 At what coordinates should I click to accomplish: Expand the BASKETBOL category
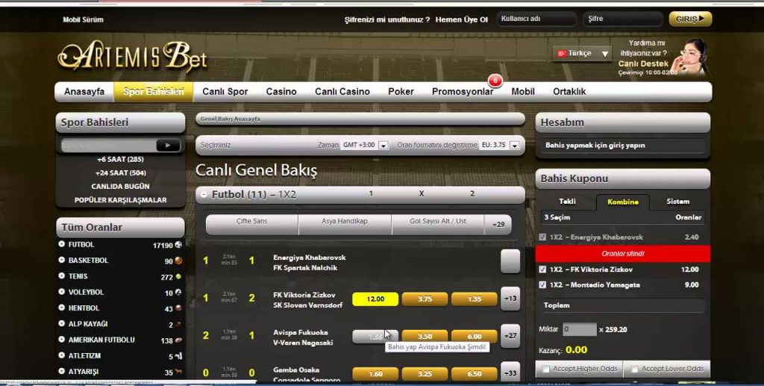coord(61,261)
